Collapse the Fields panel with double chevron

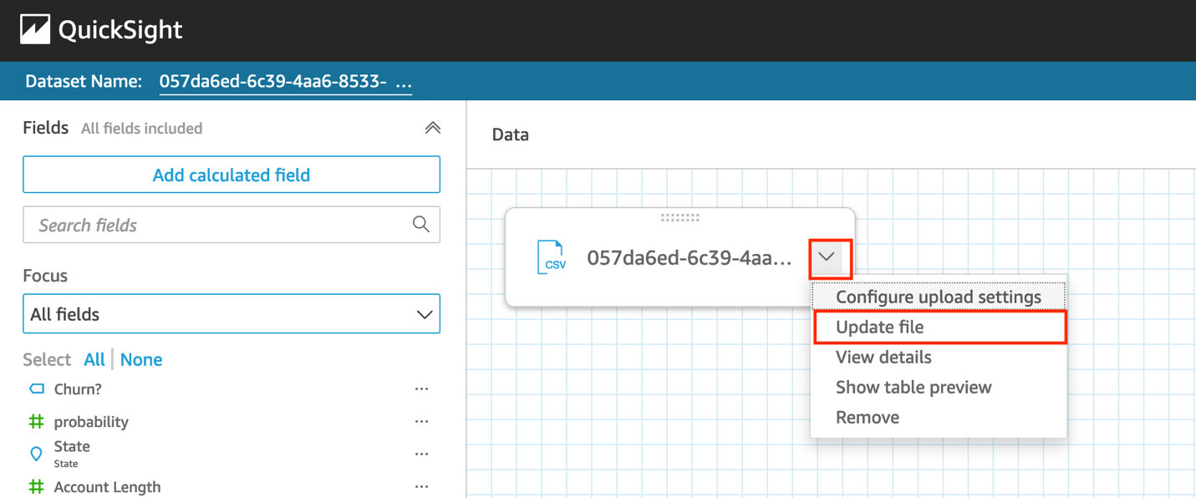(x=432, y=128)
